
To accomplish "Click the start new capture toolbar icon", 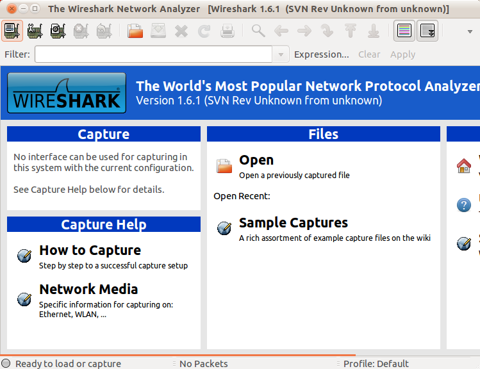I will click(58, 31).
